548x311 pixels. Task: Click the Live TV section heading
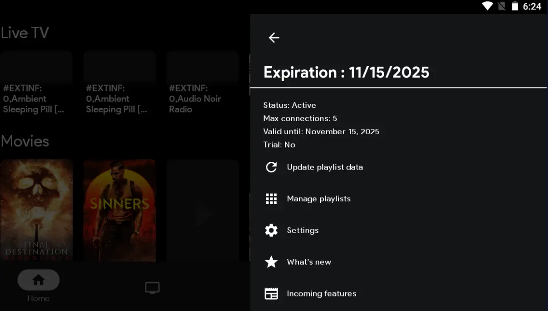[x=24, y=33]
